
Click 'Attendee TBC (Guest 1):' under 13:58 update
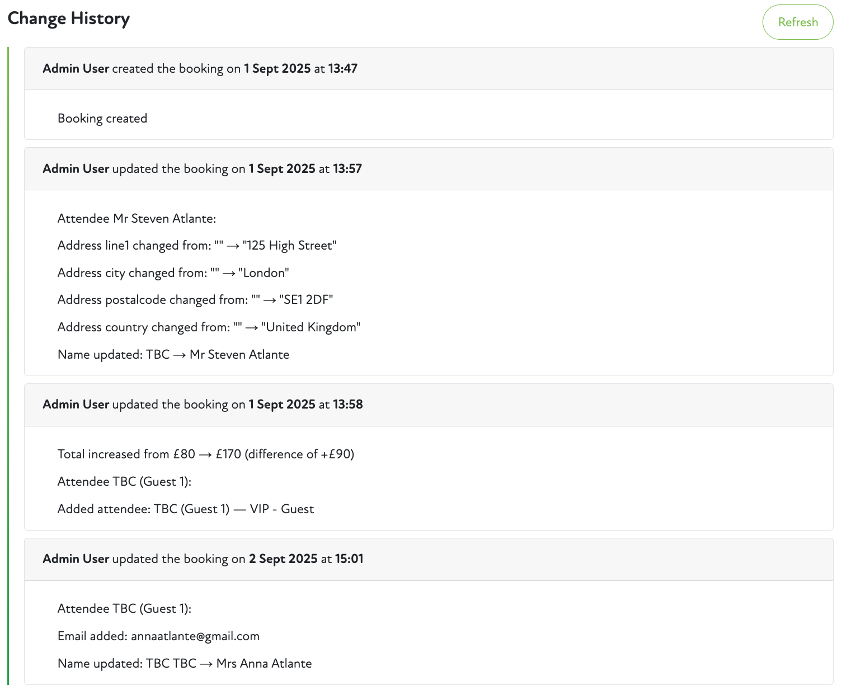(124, 482)
